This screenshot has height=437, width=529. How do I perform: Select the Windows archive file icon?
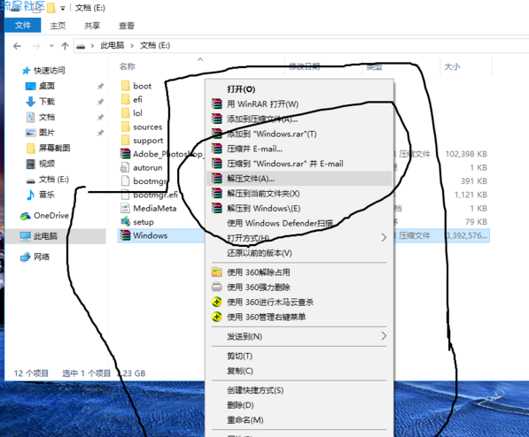125,235
